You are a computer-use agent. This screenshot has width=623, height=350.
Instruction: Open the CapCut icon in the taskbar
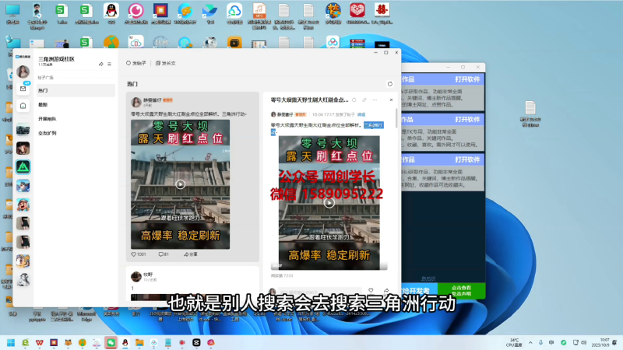coord(196,342)
